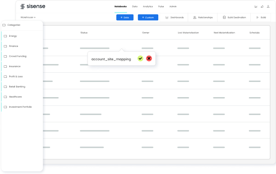Image resolution: width=276 pixels, height=174 pixels.
Task: Click the blue + Data button
Action: coord(125,17)
